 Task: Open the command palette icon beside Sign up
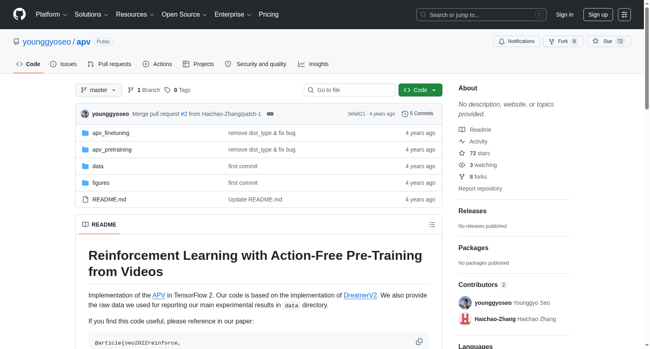point(624,15)
